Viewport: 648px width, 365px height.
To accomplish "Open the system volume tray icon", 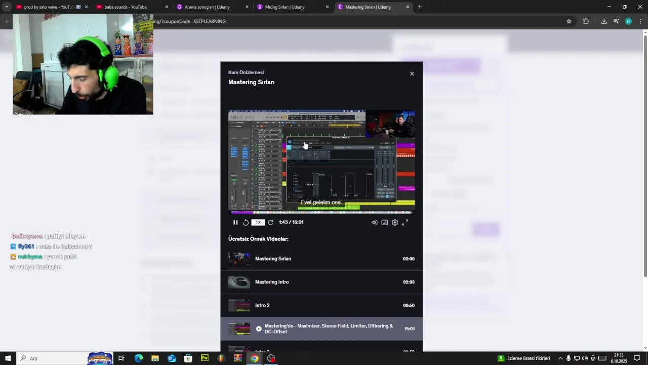I will point(585,358).
